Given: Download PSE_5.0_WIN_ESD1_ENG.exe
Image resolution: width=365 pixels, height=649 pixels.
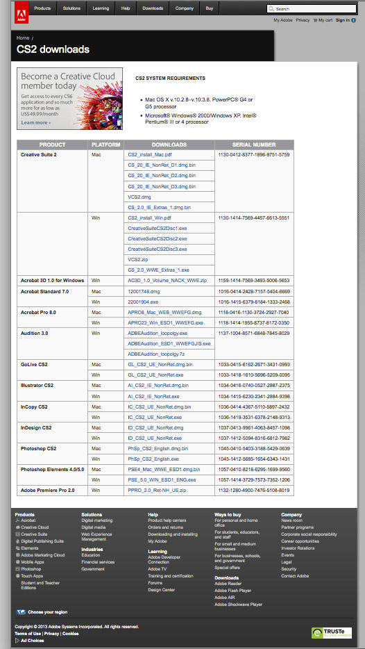Looking at the screenshot, I should 162,480.
